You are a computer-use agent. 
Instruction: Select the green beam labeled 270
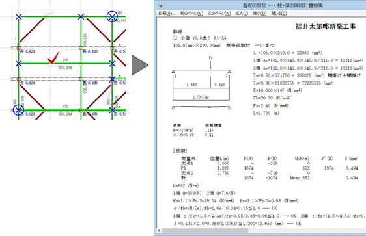(65, 109)
